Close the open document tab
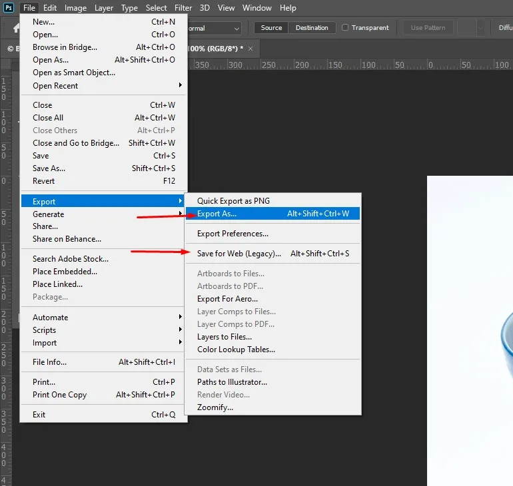The image size is (513, 486). click(x=250, y=49)
